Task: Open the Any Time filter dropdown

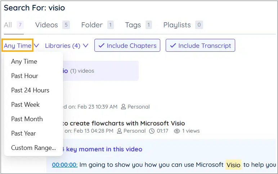Action: click(x=18, y=46)
